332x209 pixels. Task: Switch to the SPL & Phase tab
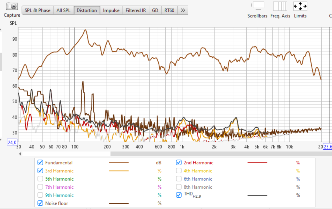38,11
